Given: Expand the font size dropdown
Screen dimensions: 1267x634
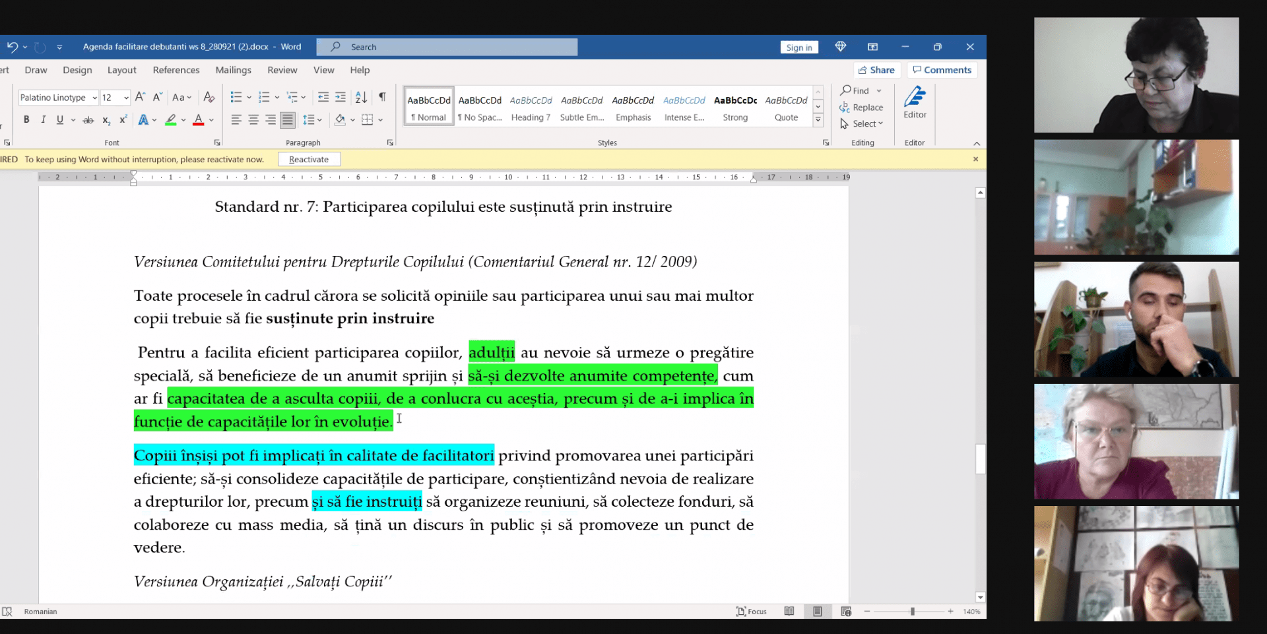Looking at the screenshot, I should click(126, 98).
